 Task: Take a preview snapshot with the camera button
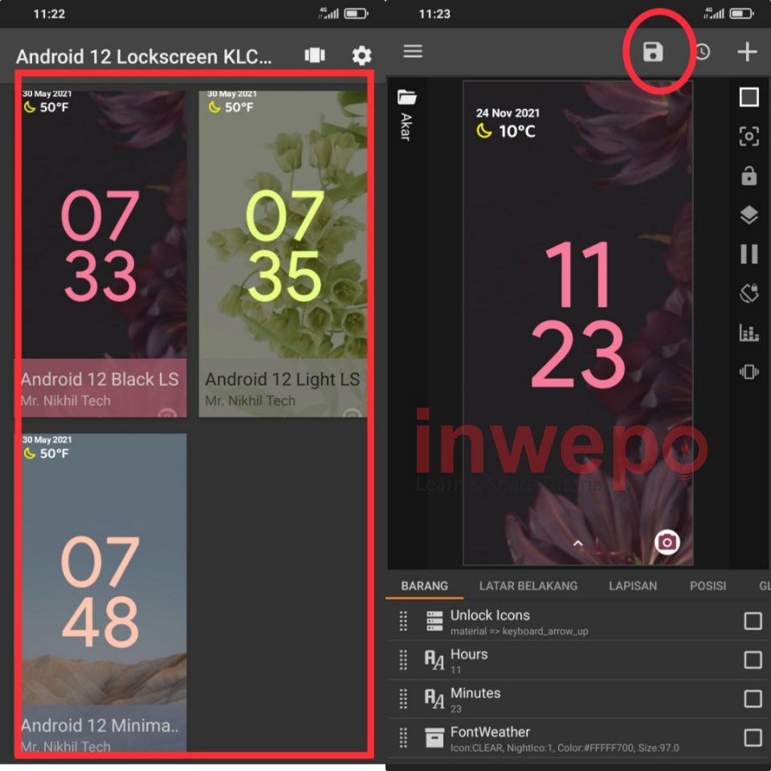click(667, 543)
